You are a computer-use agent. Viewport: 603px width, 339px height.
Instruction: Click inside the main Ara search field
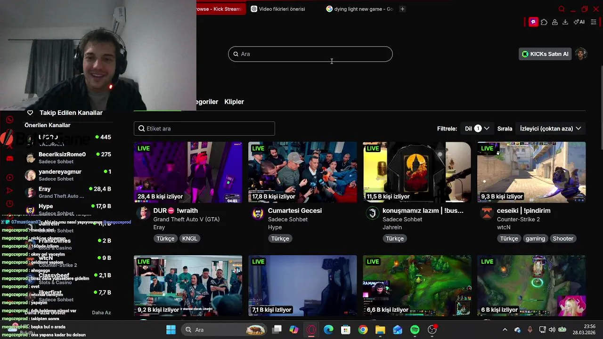coord(310,54)
